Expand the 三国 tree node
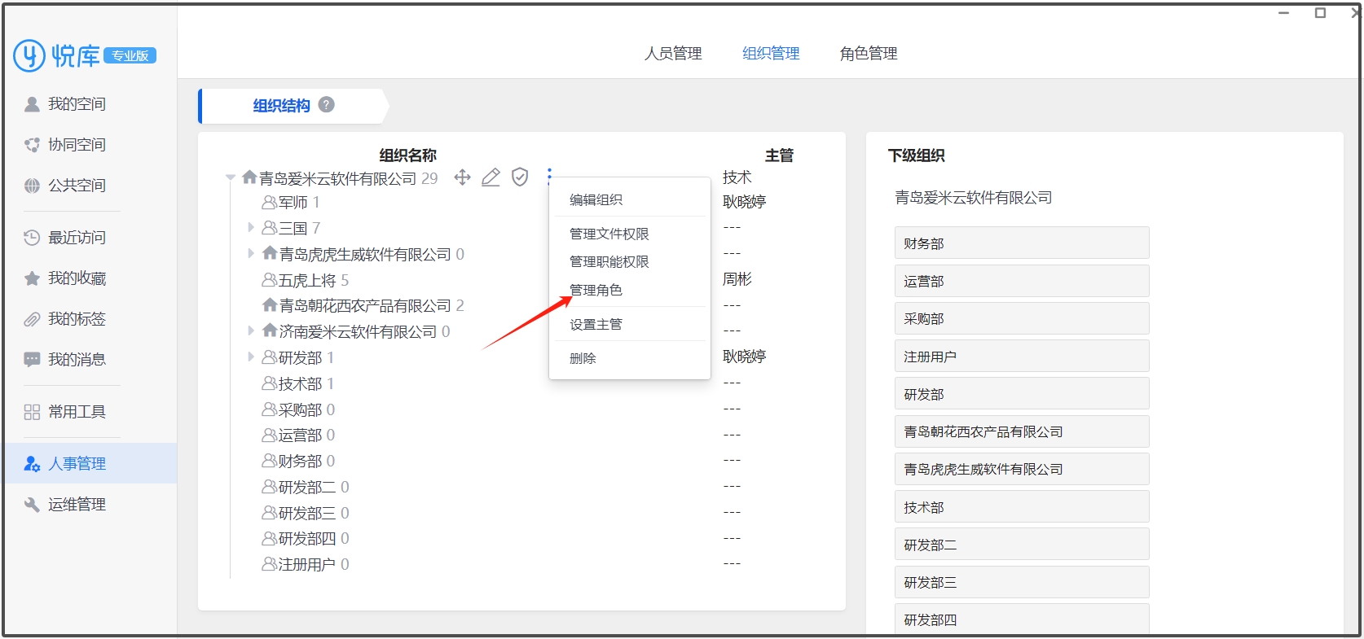Screen dimensions: 1364x639 [251, 227]
